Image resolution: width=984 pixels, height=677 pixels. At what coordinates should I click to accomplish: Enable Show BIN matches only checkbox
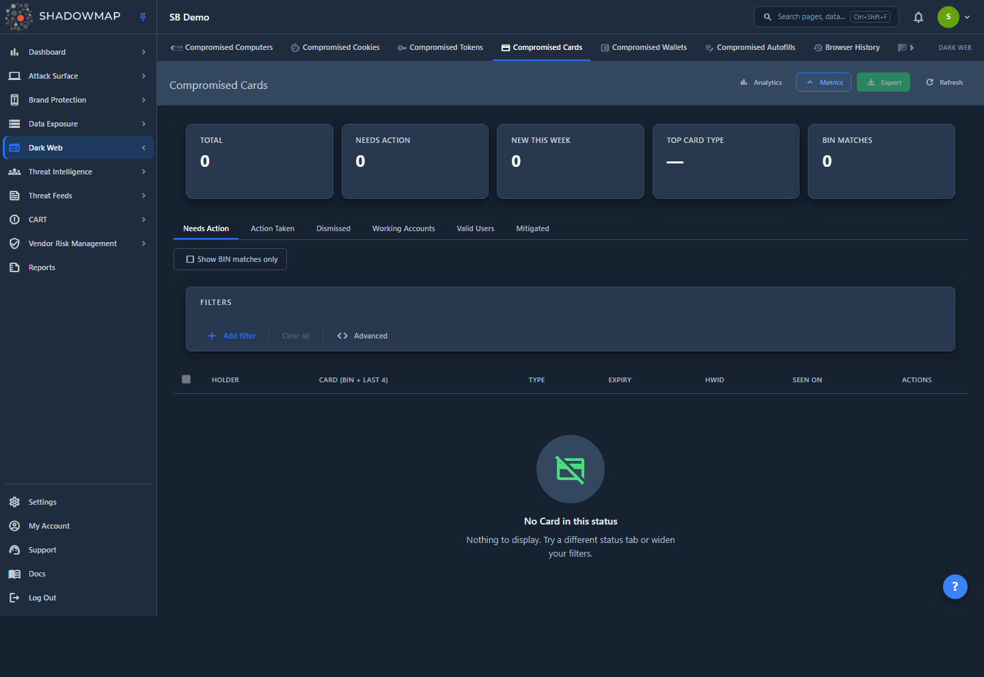tap(190, 259)
